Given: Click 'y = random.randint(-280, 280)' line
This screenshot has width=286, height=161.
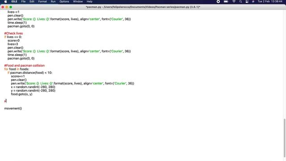Looking at the screenshot, I should [33, 90].
